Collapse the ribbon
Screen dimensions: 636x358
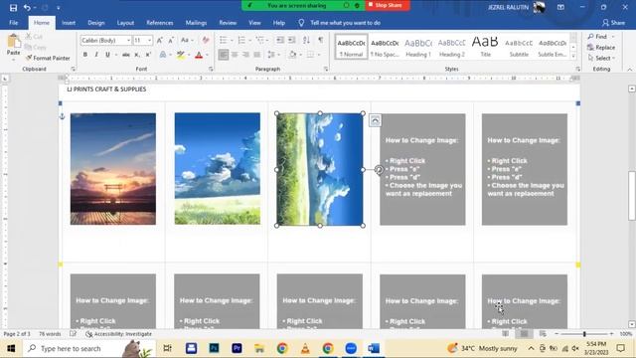coord(629,70)
